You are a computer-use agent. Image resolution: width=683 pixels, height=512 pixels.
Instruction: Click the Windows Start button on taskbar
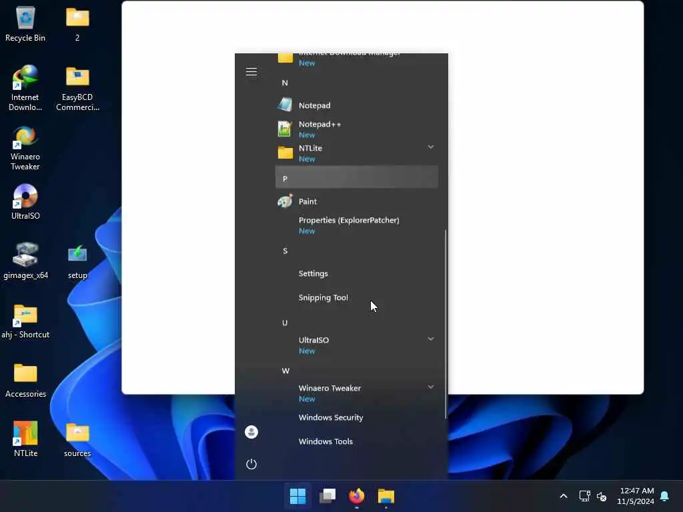[298, 496]
